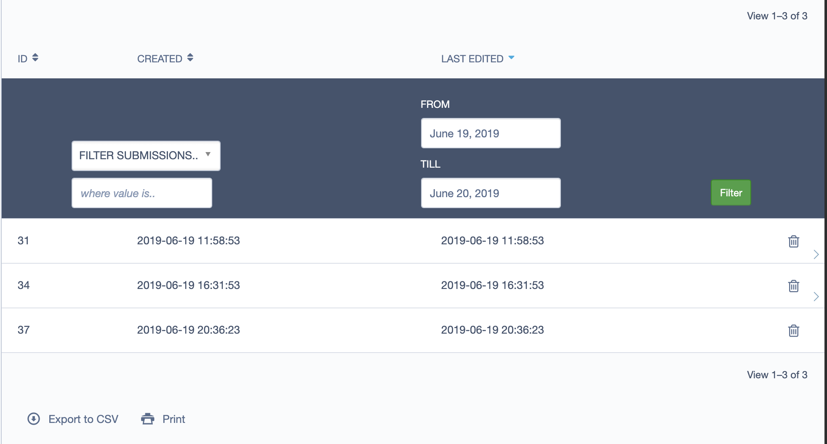The width and height of the screenshot is (827, 444).
Task: Click the Export to CSV link
Action: pyautogui.click(x=83, y=419)
